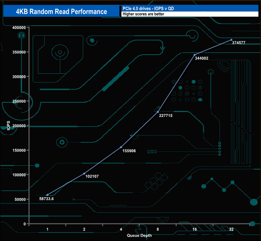Click the x-axis queue depth label 16
Screen dimensions: 261x241
point(195,229)
